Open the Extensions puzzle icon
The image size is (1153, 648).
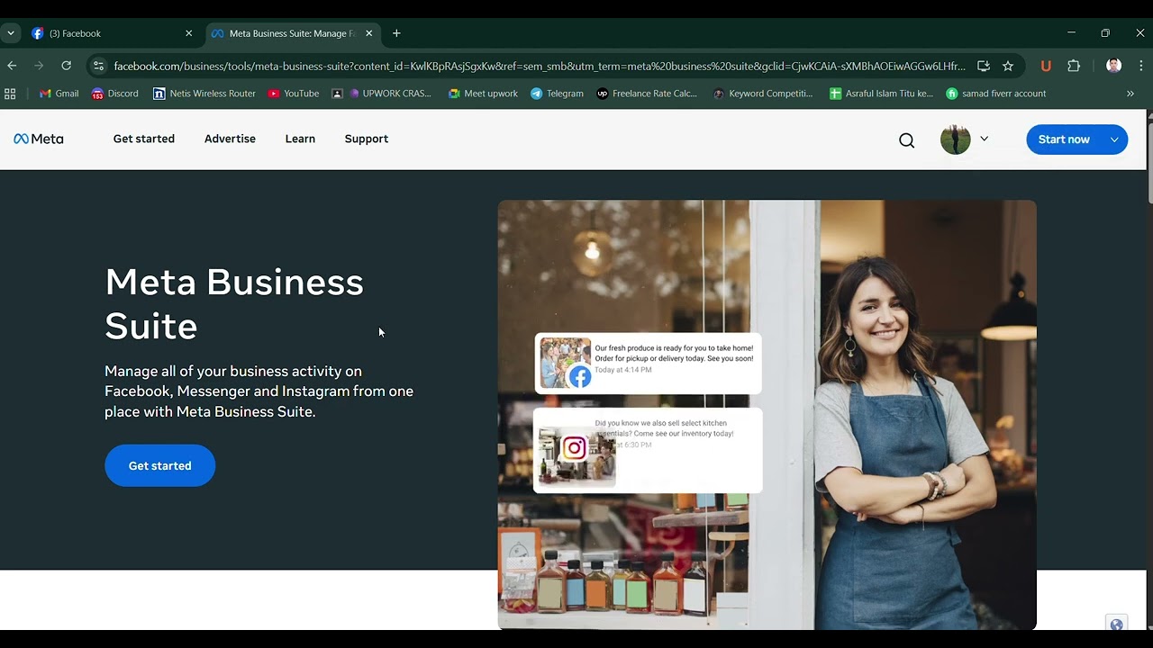(1074, 66)
